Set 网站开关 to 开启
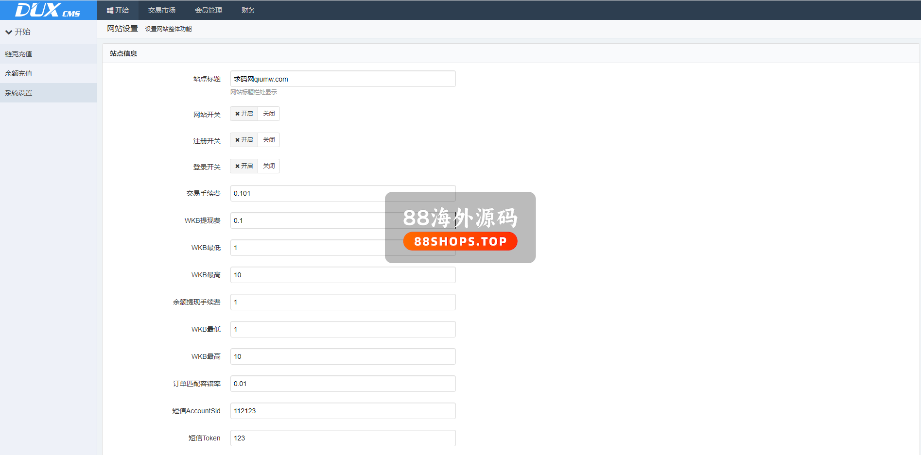Screen dimensions: 921x455 tap(244, 114)
